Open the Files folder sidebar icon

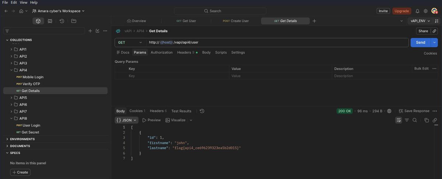point(74,21)
